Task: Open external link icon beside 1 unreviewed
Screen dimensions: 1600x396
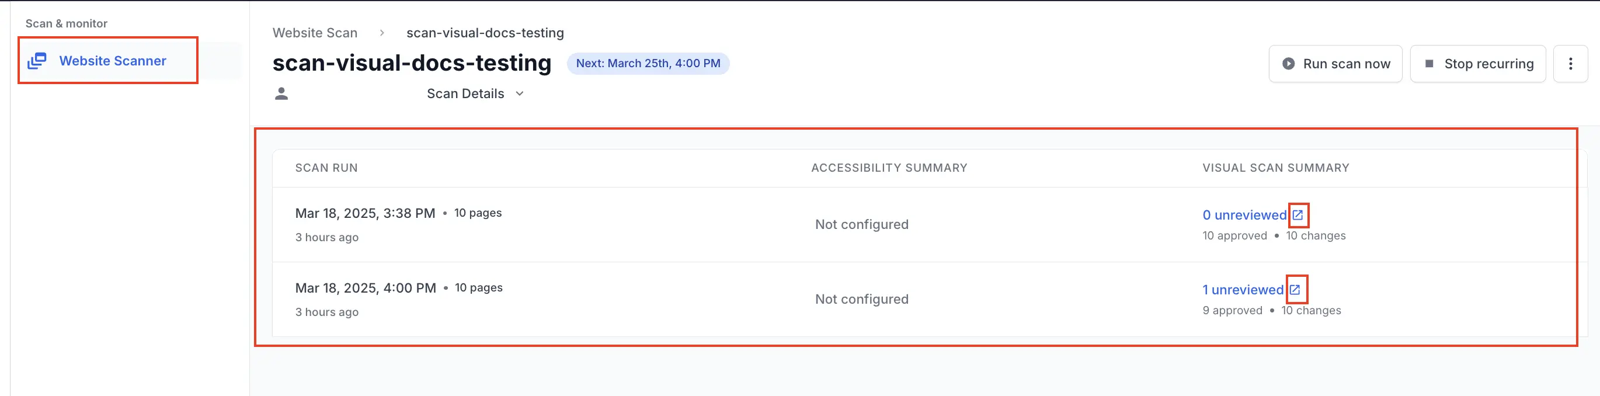Action: [x=1295, y=290]
